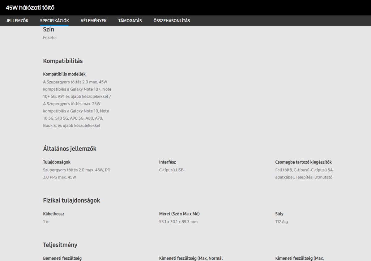Click the Általános jellemzők heading
The image size is (371, 261).
tap(70, 149)
